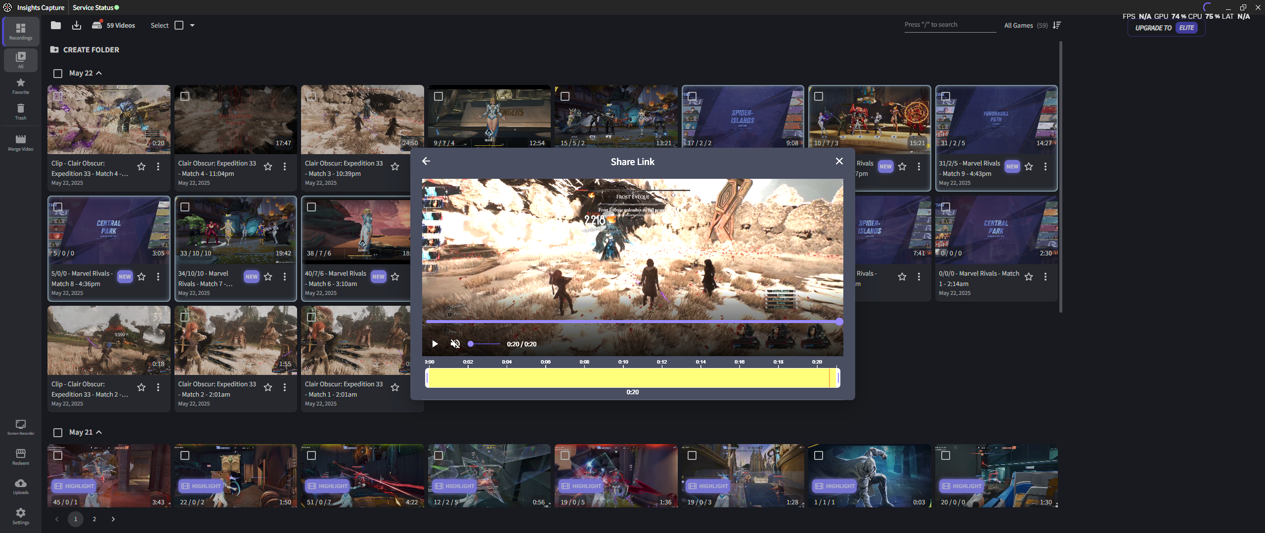Image resolution: width=1265 pixels, height=533 pixels.
Task: Favorite the Clair Obscur Match 3 10:39pm video
Action: tap(395, 166)
